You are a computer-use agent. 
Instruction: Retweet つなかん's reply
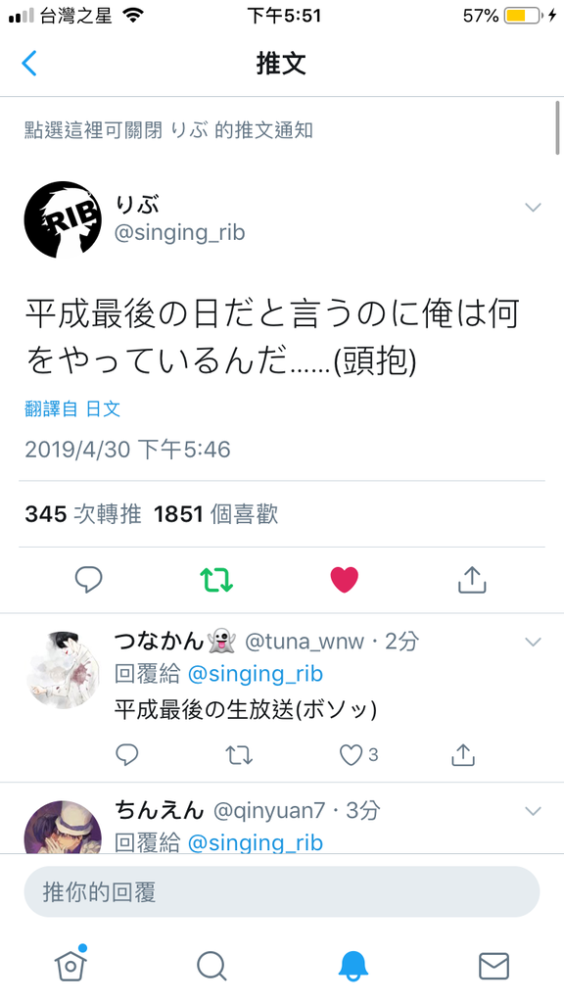(x=239, y=755)
